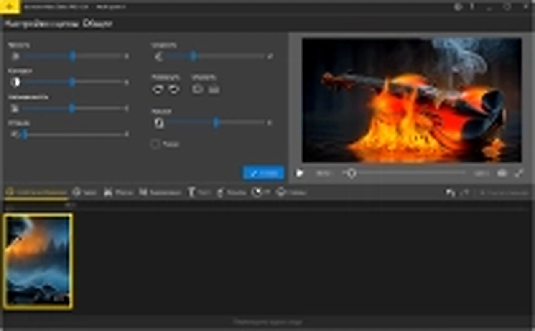The height and width of the screenshot is (331, 535).
Task: Click the preview playback seek bar
Action: pyautogui.click(x=404, y=173)
